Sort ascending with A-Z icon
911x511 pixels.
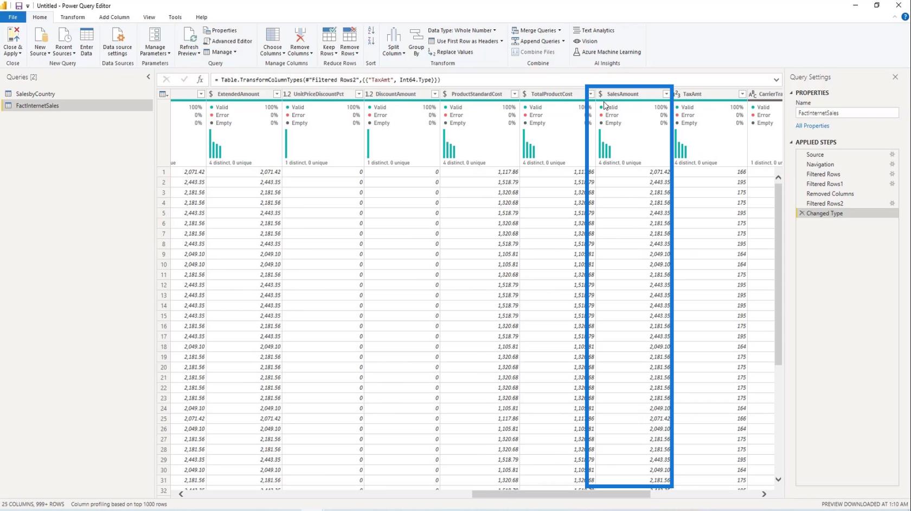click(x=371, y=30)
